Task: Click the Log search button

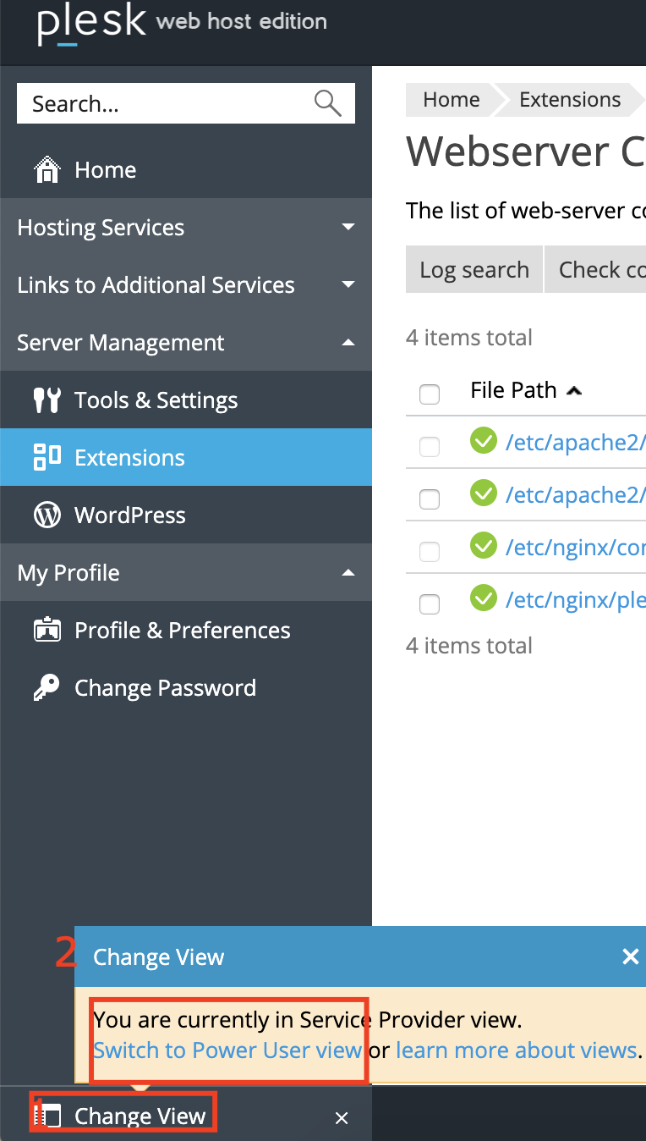Action: [474, 270]
